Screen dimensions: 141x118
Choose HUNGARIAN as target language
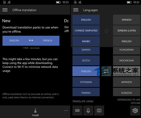pyautogui.click(x=126, y=51)
